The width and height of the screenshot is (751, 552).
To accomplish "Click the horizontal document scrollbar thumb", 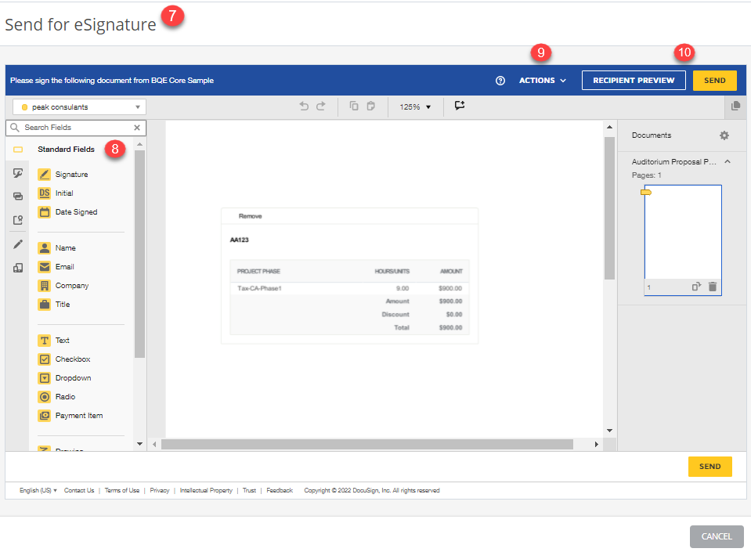I will point(366,444).
